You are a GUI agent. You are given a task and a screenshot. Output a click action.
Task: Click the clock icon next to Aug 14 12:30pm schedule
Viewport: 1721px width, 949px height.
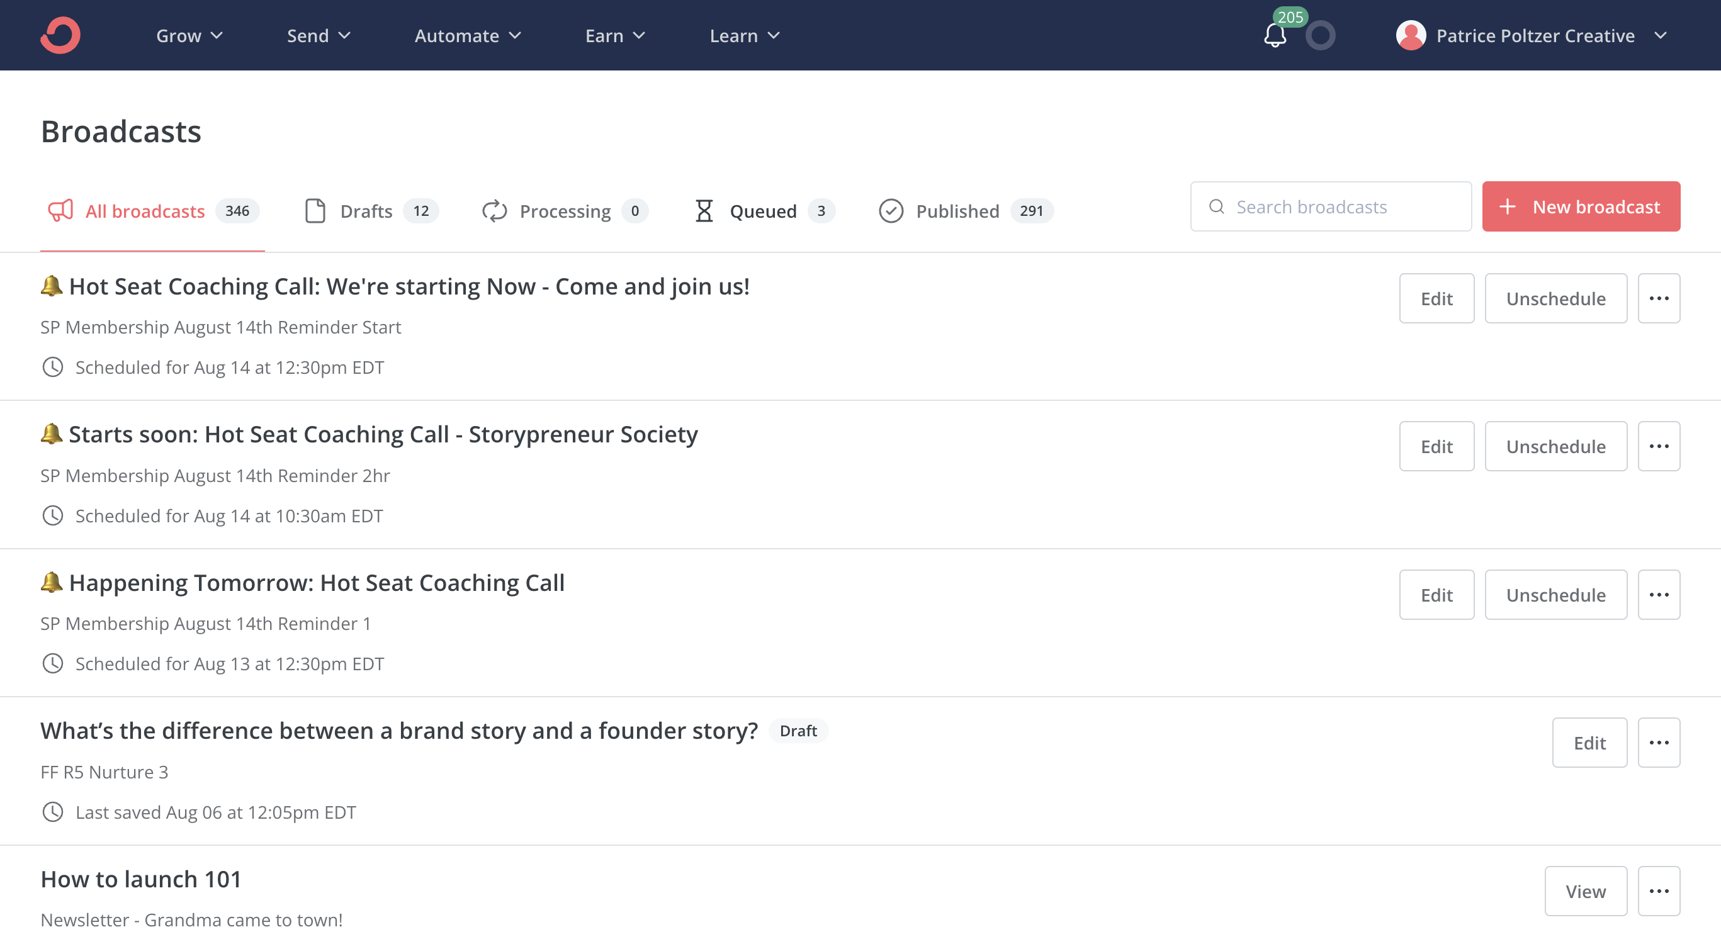pos(53,368)
